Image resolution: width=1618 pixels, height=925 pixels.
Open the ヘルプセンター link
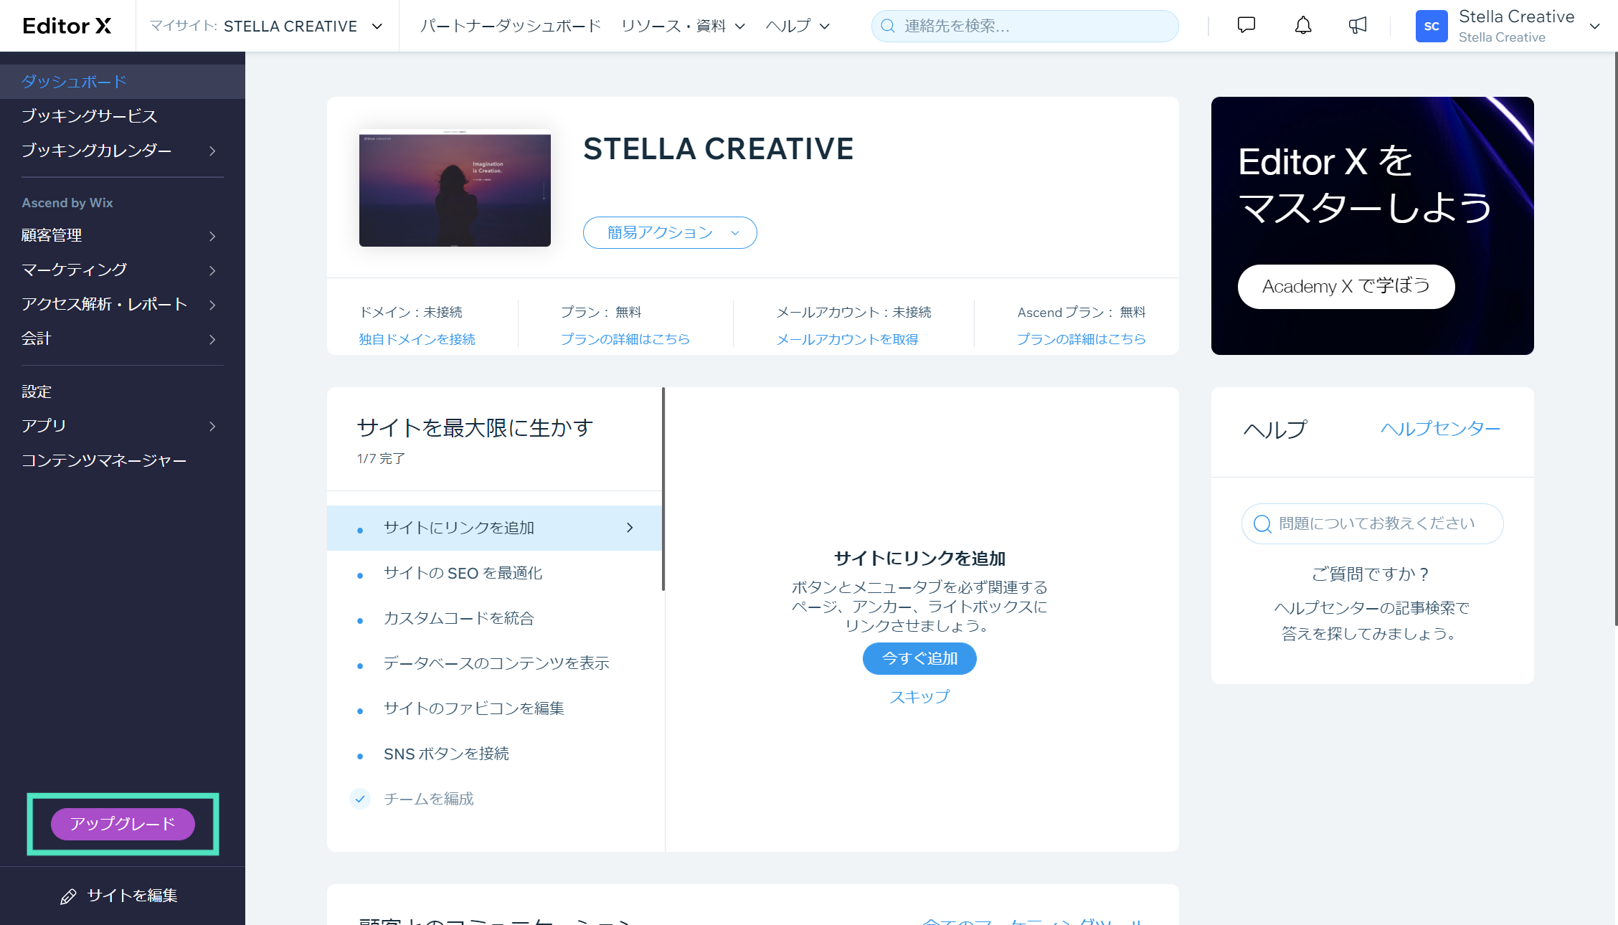[x=1440, y=429]
